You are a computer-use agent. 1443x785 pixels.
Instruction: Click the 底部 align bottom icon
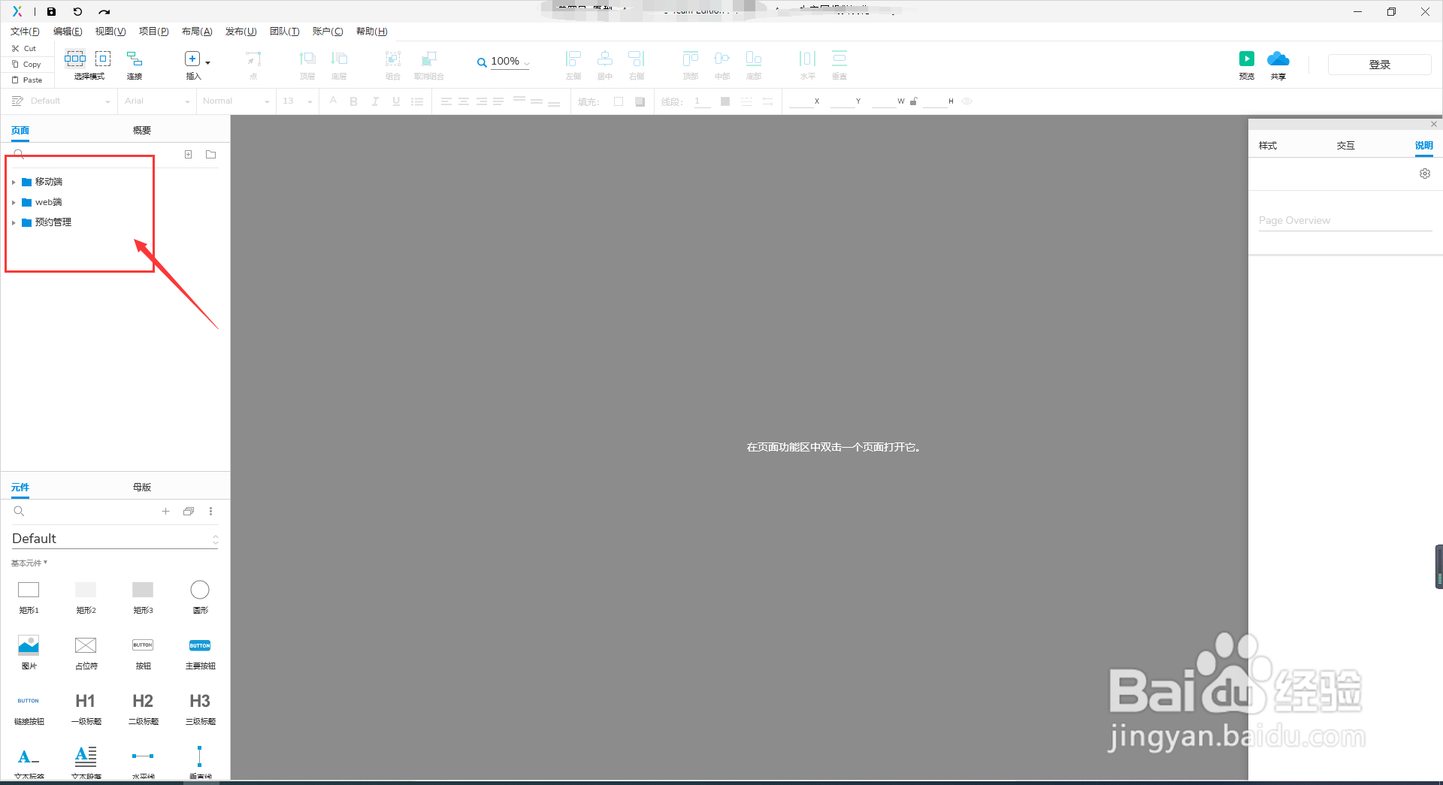754,59
